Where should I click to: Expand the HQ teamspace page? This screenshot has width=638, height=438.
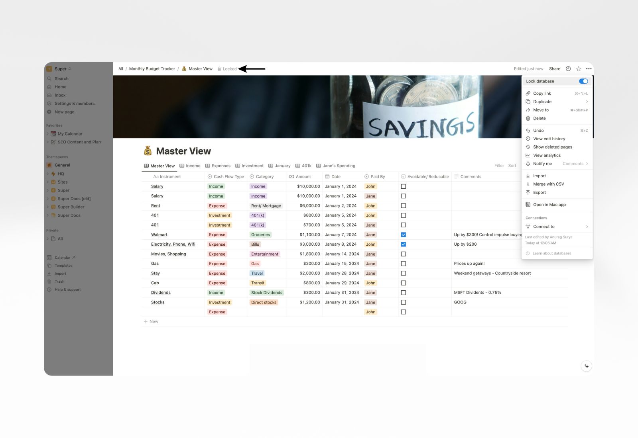click(48, 174)
